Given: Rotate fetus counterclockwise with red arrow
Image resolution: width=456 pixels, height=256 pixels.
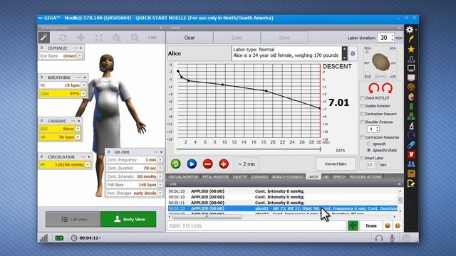Looking at the screenshot, I should [x=373, y=87].
